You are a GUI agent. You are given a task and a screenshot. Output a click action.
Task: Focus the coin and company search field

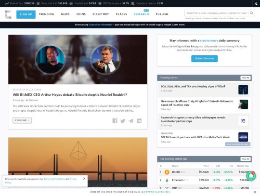[x=217, y=13]
